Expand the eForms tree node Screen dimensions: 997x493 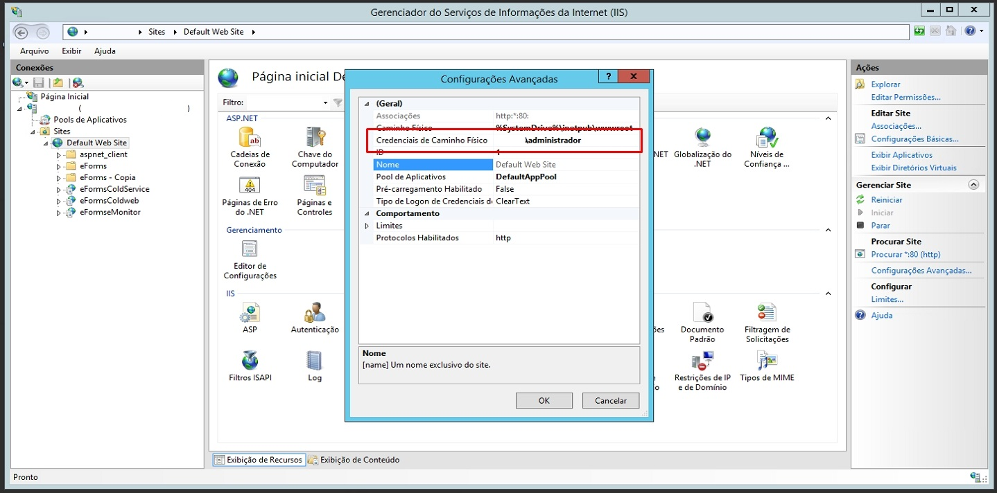[x=59, y=166]
